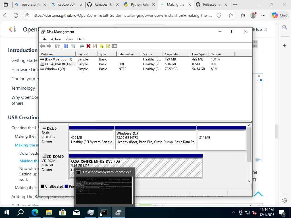Click the address bar URL field

tap(122, 15)
